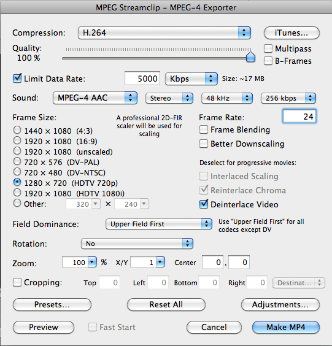332x346 pixels.
Task: Click the X/Y value field showing 1
Action: pos(144,262)
